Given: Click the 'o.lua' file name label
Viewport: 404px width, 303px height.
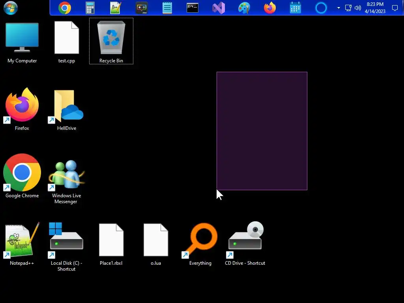Looking at the screenshot, I should click(x=156, y=263).
